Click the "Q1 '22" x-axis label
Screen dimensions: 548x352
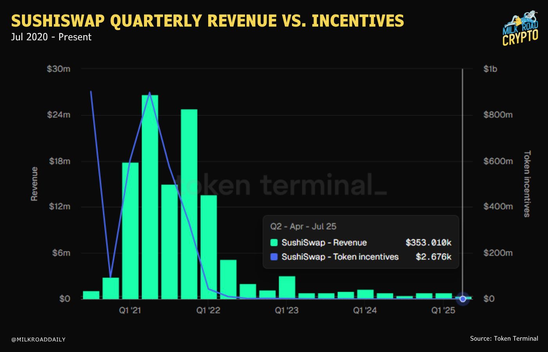pyautogui.click(x=209, y=311)
